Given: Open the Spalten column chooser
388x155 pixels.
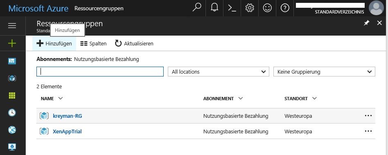Looking at the screenshot, I should (94, 43).
